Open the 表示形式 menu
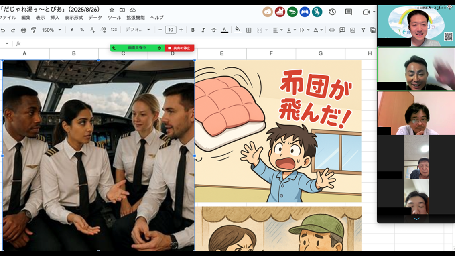This screenshot has width=455, height=256. tap(74, 18)
